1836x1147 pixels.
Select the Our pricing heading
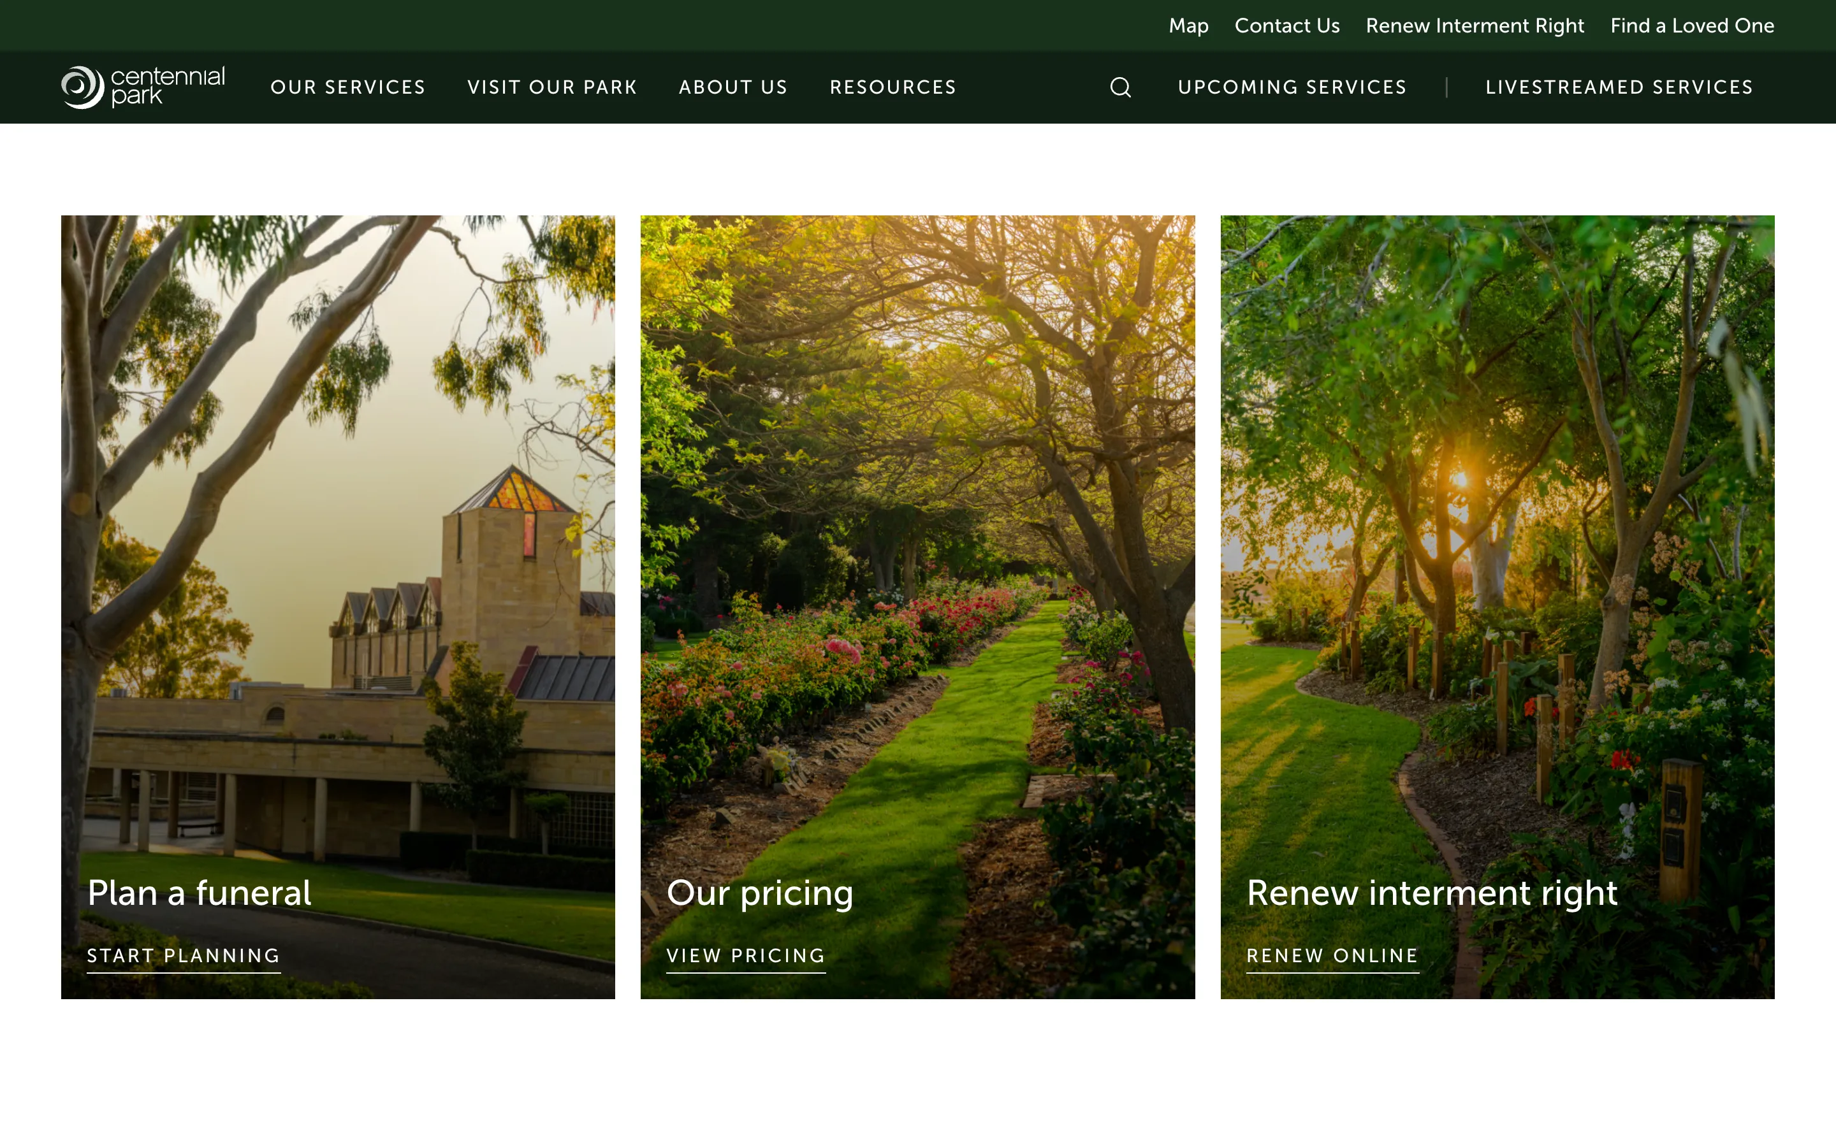[x=759, y=893]
